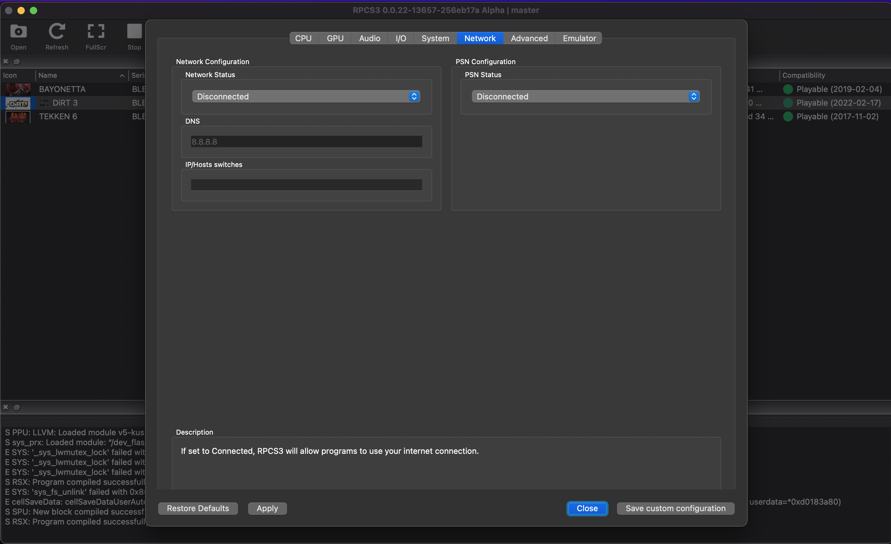Click the BAYONETTA game icon thumbnail
Screen dimensions: 891x544
(18, 89)
